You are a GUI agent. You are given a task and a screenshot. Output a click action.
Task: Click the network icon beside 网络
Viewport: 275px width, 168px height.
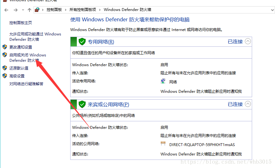coord(163,81)
